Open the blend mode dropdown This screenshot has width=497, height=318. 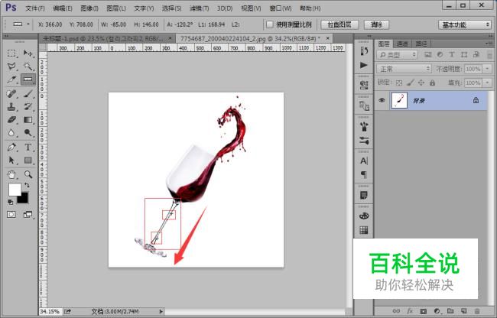click(404, 69)
